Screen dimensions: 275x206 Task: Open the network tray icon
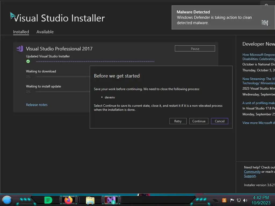[x=238, y=200]
